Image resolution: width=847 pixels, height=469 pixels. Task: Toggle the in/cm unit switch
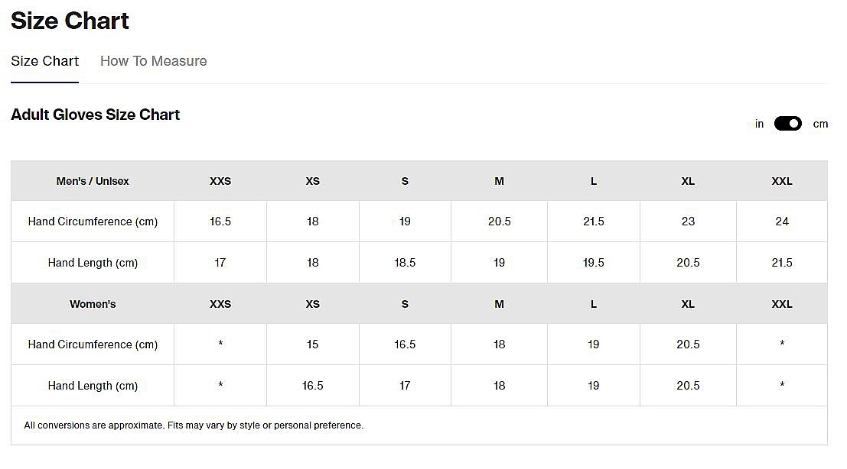click(787, 124)
